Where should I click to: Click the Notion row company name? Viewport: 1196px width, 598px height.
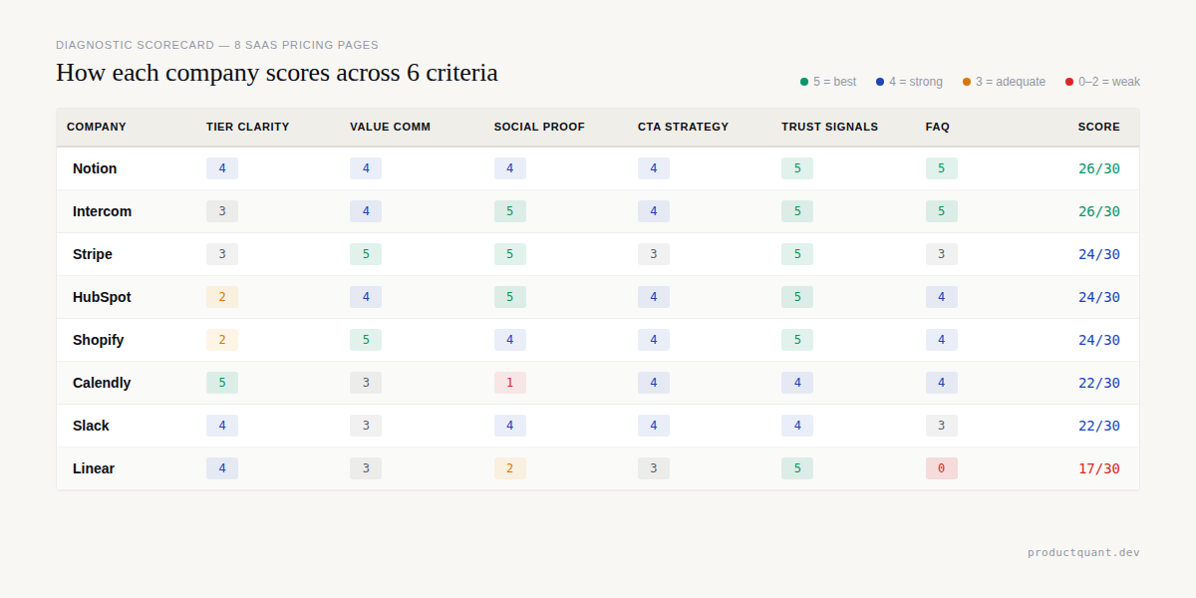pyautogui.click(x=94, y=168)
